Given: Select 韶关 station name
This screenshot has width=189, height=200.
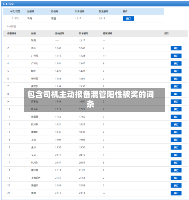Looking at the screenshot, I should coord(34,71).
